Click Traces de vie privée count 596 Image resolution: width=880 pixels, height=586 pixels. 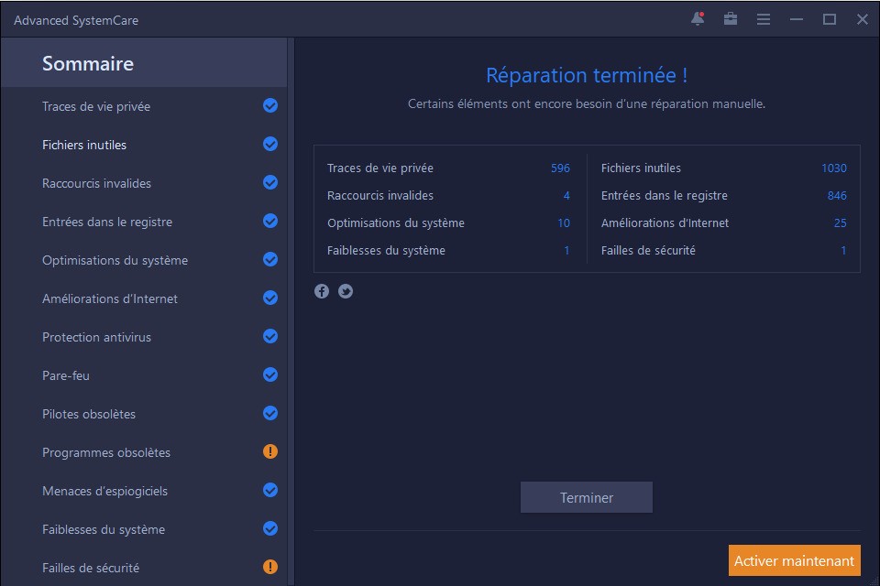560,168
